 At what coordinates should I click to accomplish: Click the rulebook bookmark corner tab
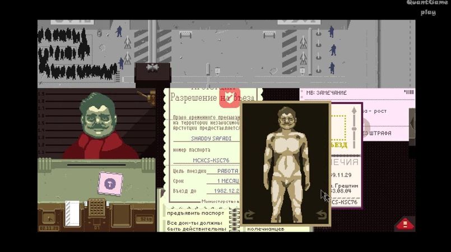click(x=162, y=193)
